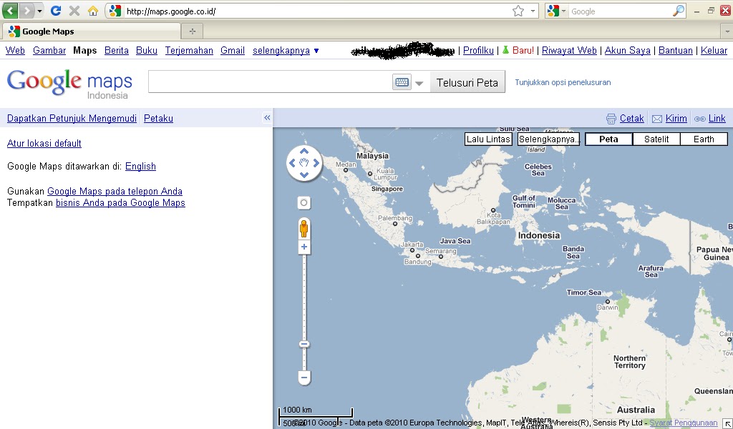733x429 pixels.
Task: Open the Profilku link
Action: [x=478, y=51]
